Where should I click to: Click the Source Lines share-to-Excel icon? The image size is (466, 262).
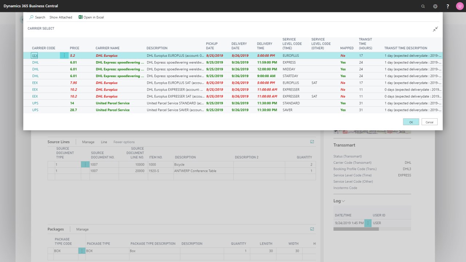(312, 142)
